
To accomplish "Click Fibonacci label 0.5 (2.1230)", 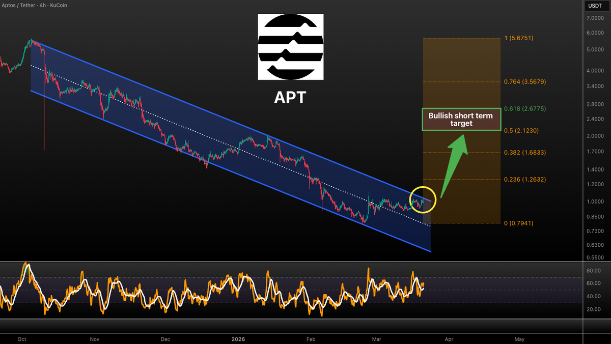I will point(521,131).
